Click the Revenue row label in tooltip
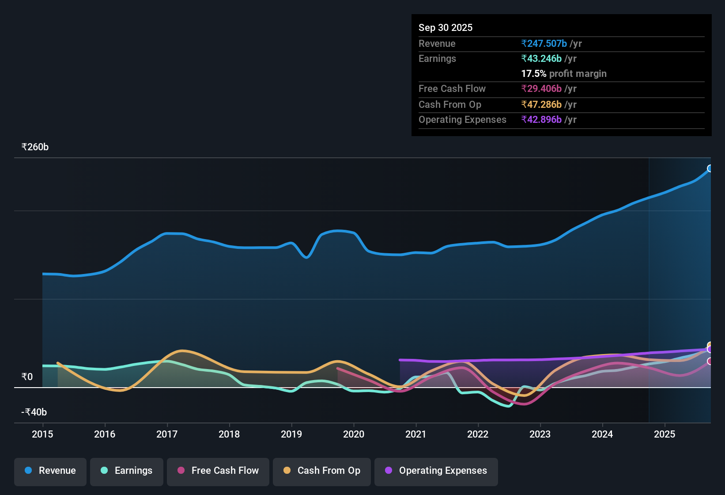The image size is (725, 495). pyautogui.click(x=437, y=43)
